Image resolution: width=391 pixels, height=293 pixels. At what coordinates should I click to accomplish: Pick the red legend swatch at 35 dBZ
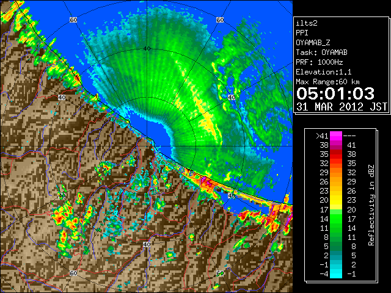[x=336, y=154]
